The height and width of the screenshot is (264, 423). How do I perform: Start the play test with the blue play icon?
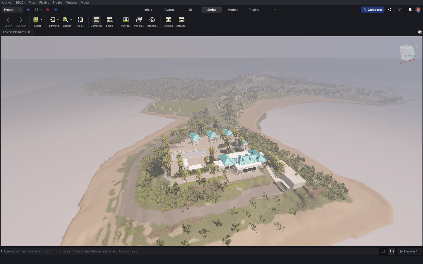(28, 10)
